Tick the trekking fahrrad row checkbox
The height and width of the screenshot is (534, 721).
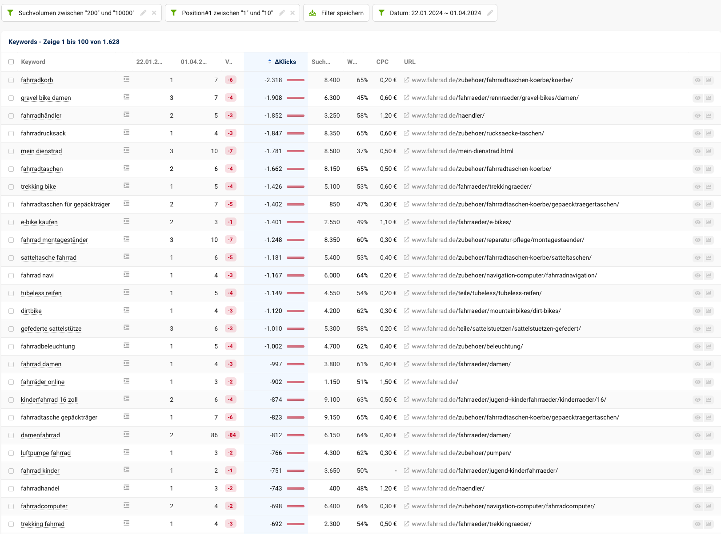pyautogui.click(x=11, y=524)
